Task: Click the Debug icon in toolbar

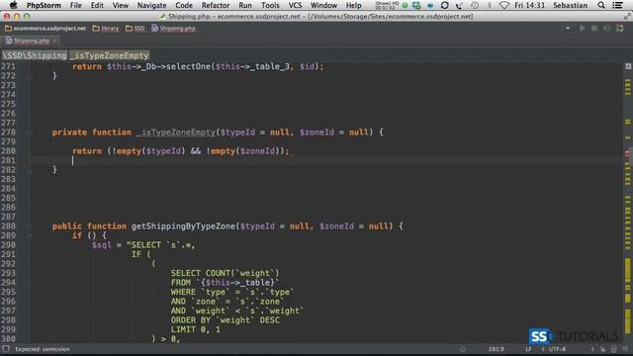Action: point(594,29)
